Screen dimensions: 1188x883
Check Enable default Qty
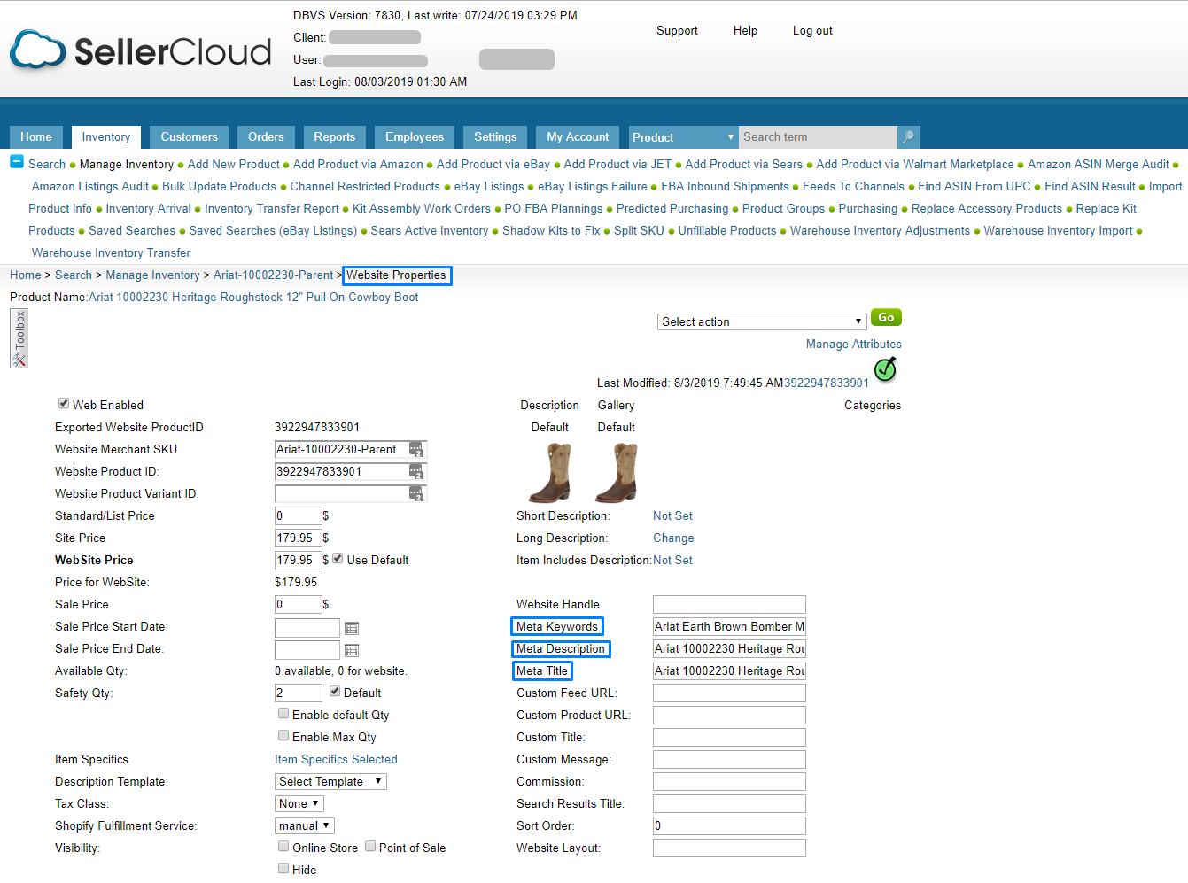(x=283, y=713)
